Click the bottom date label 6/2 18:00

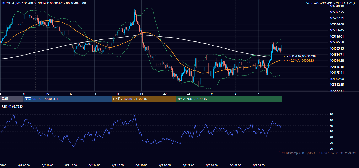141,165
